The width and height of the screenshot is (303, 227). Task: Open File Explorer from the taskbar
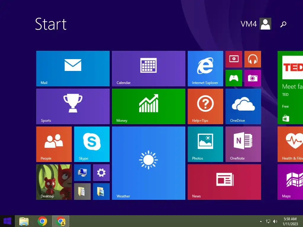tap(24, 221)
